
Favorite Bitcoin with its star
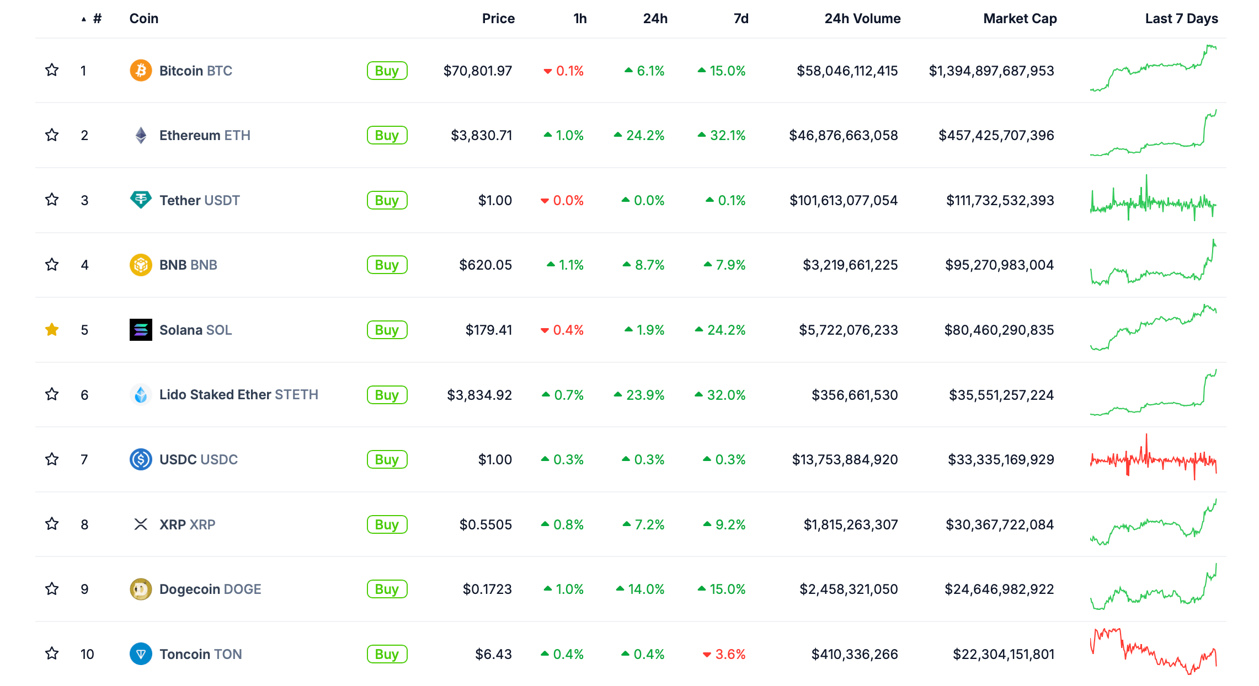52,70
